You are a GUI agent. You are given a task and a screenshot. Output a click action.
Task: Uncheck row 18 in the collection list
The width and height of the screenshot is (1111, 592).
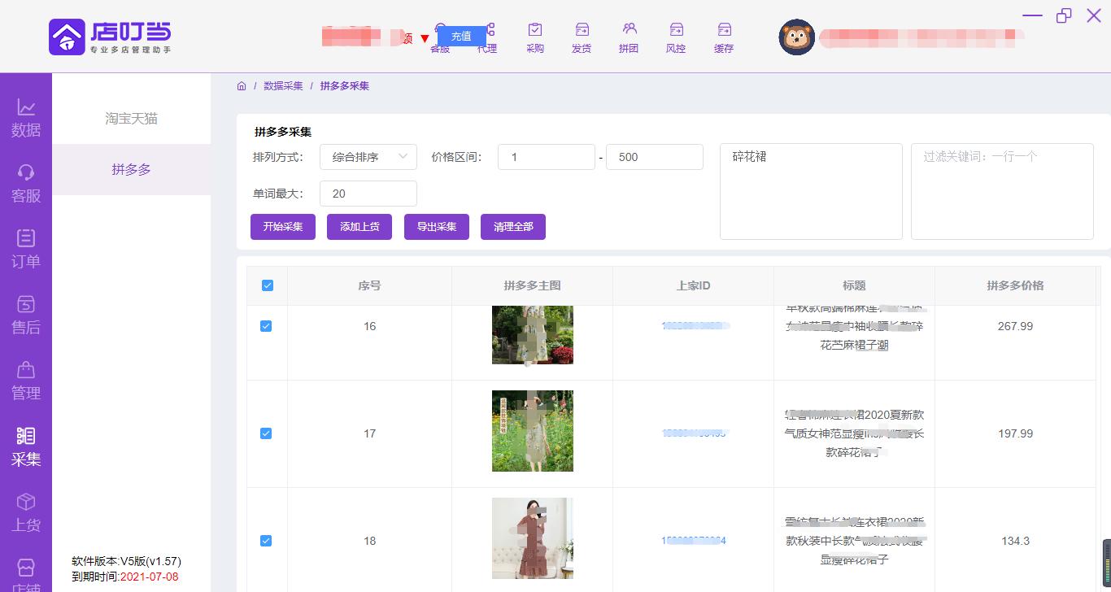point(266,540)
